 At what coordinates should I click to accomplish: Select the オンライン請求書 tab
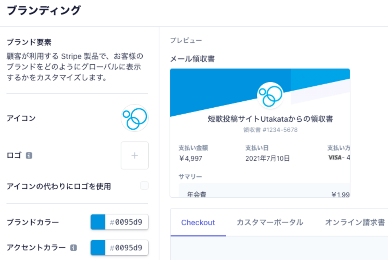click(355, 222)
